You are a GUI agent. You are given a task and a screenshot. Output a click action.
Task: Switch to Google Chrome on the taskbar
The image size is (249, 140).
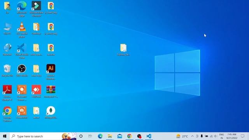point(130,136)
